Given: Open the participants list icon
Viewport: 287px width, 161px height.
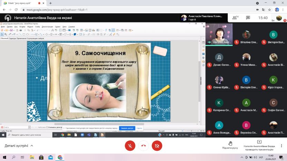Looking at the screenshot, I should [235, 18].
